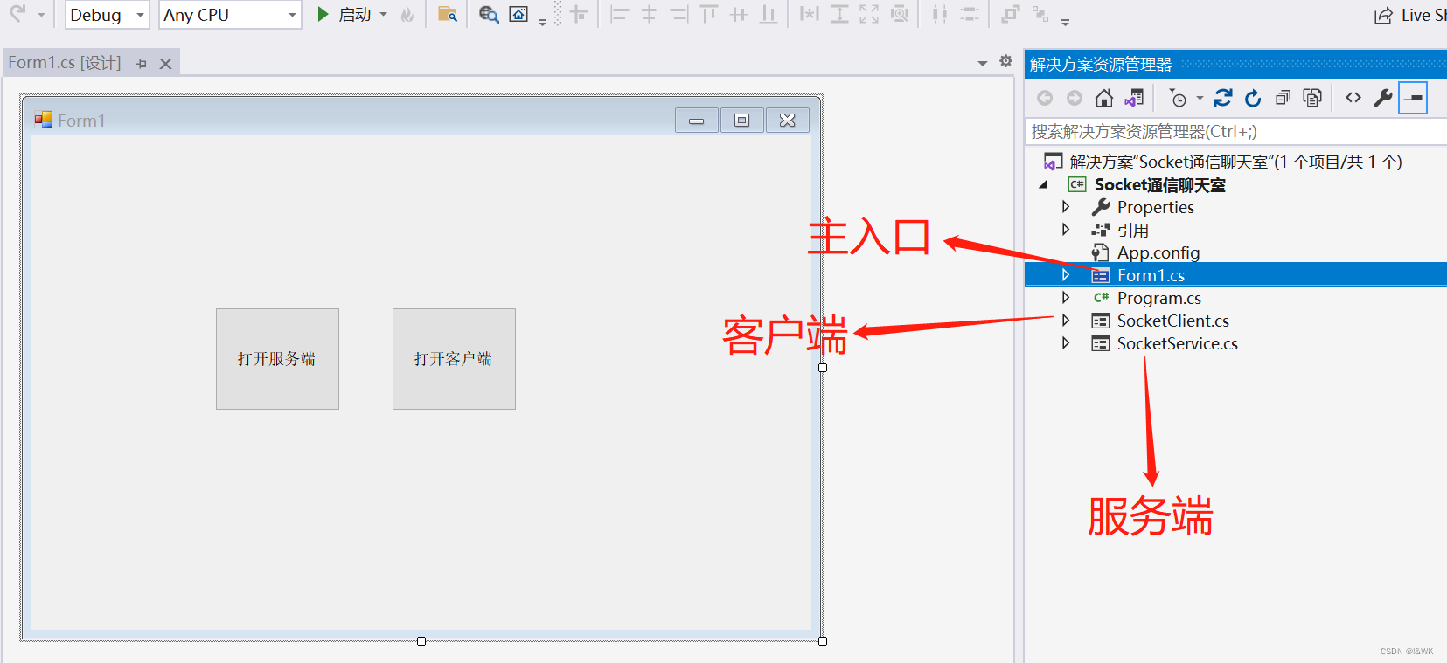Image resolution: width=1447 pixels, height=663 pixels.
Task: Expand the Properties node
Action: (x=1066, y=207)
